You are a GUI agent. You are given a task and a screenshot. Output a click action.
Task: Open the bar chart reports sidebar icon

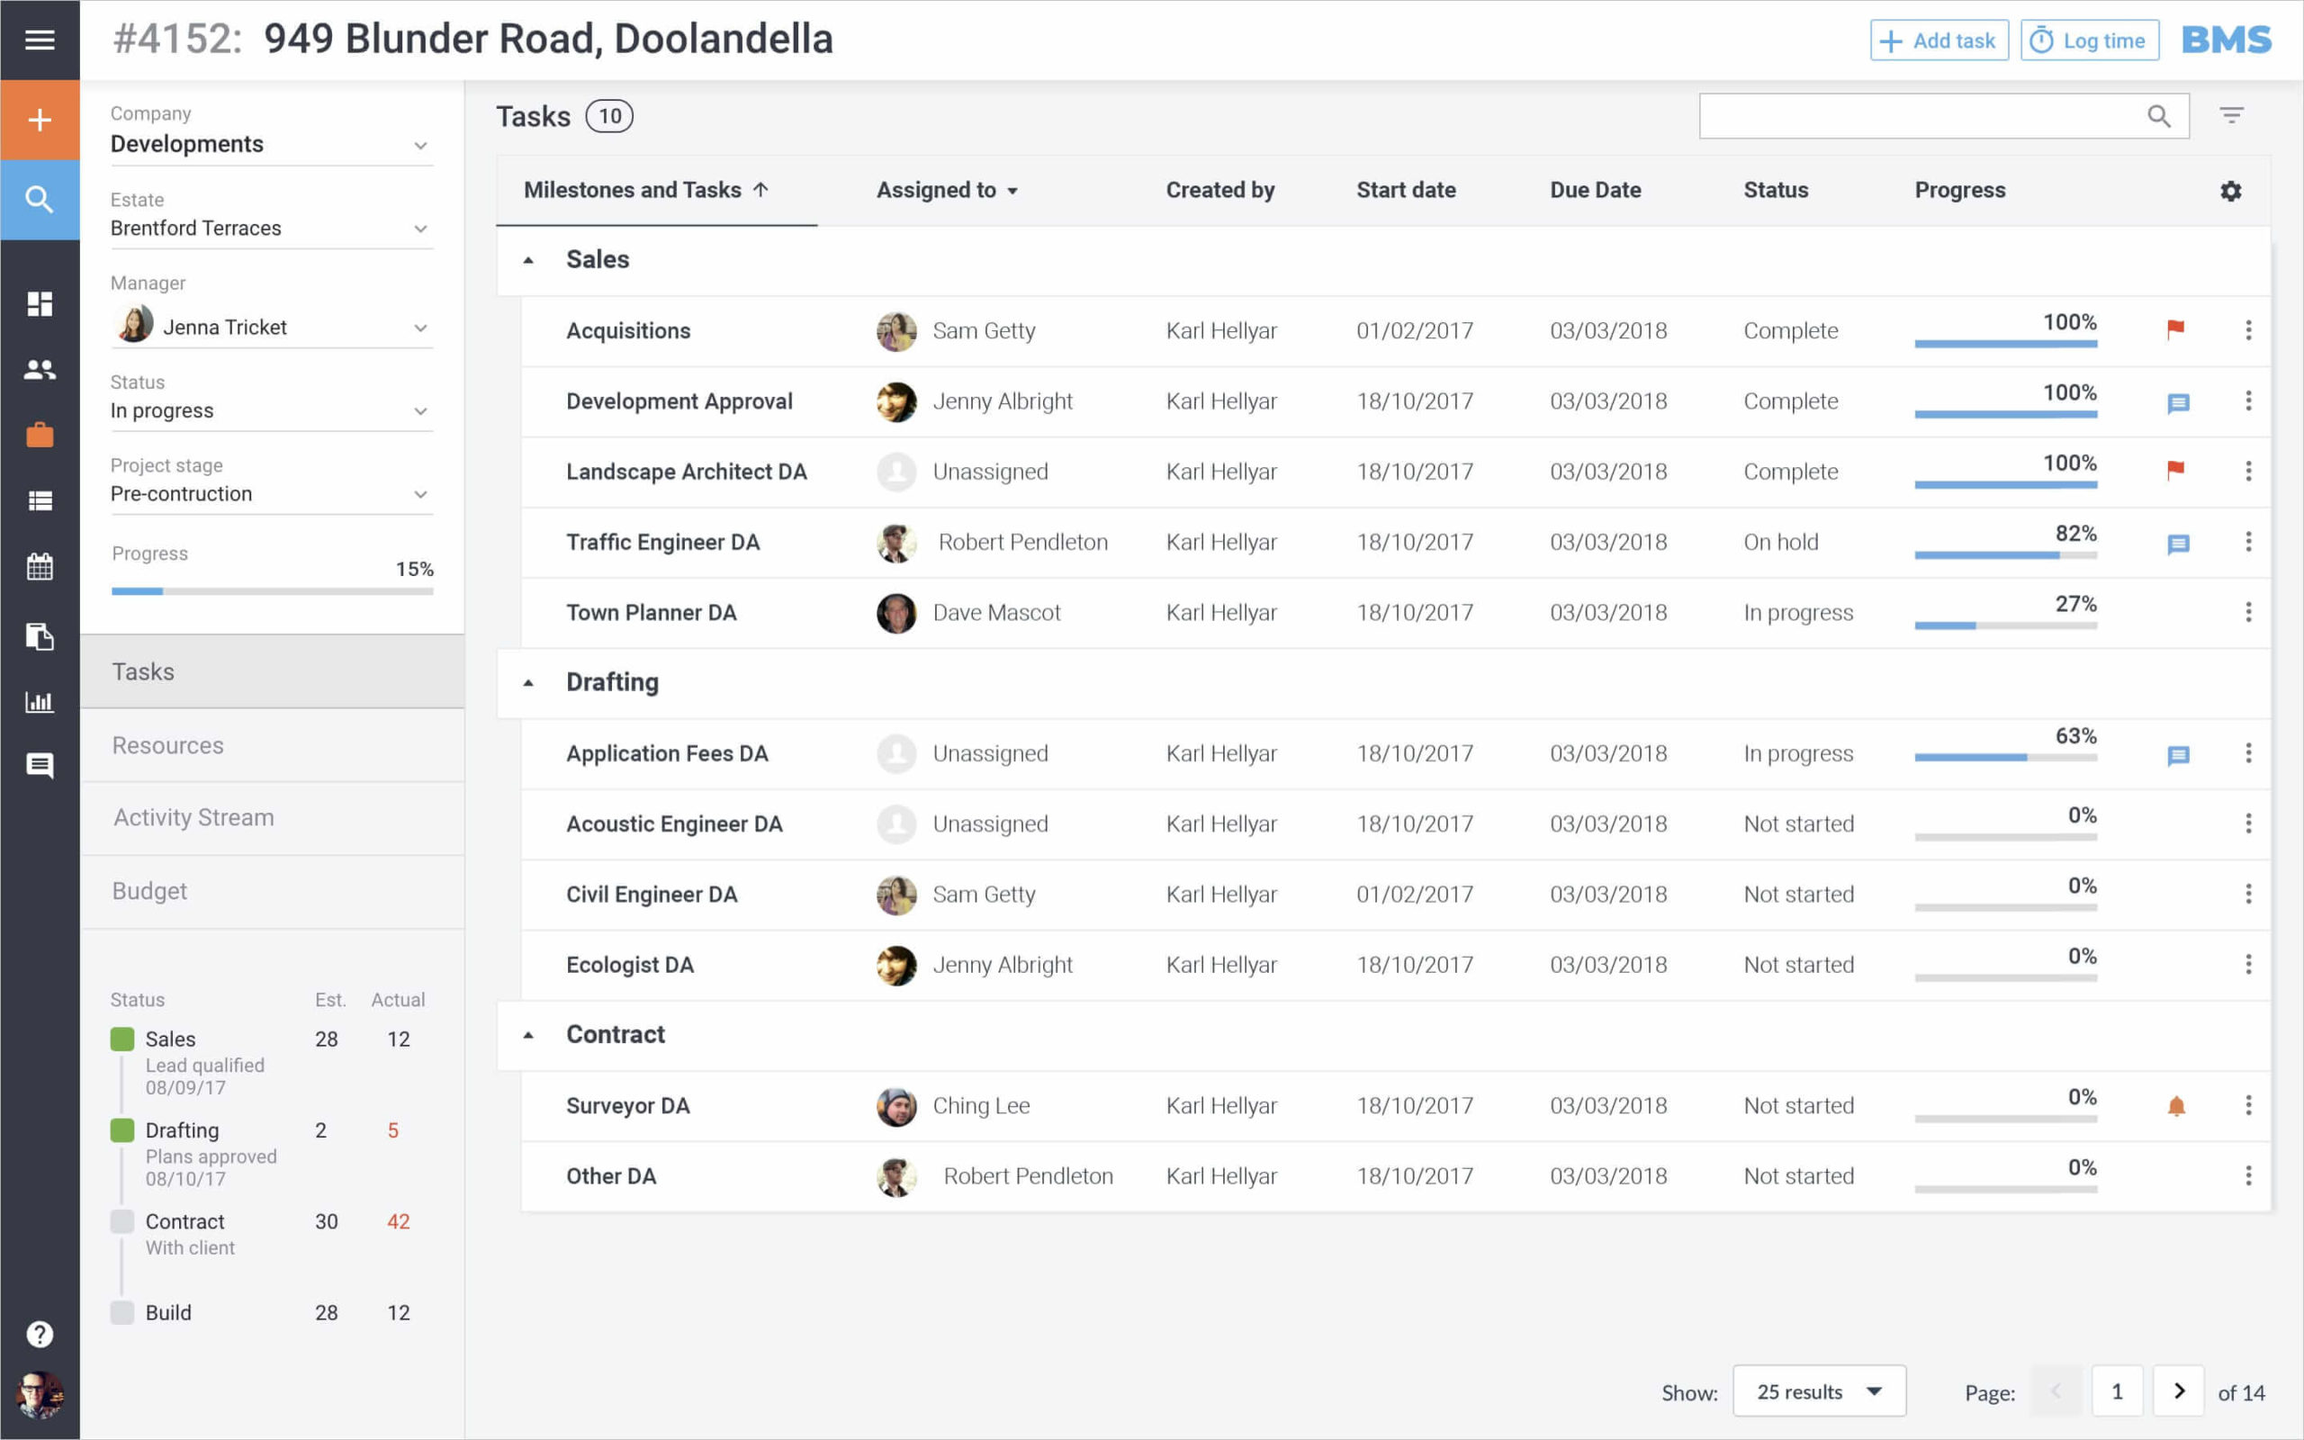coord(39,703)
